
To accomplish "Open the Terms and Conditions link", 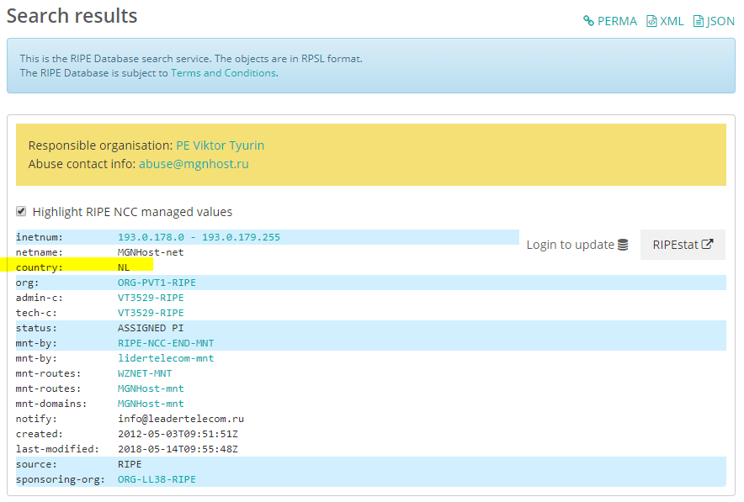I will click(x=224, y=73).
